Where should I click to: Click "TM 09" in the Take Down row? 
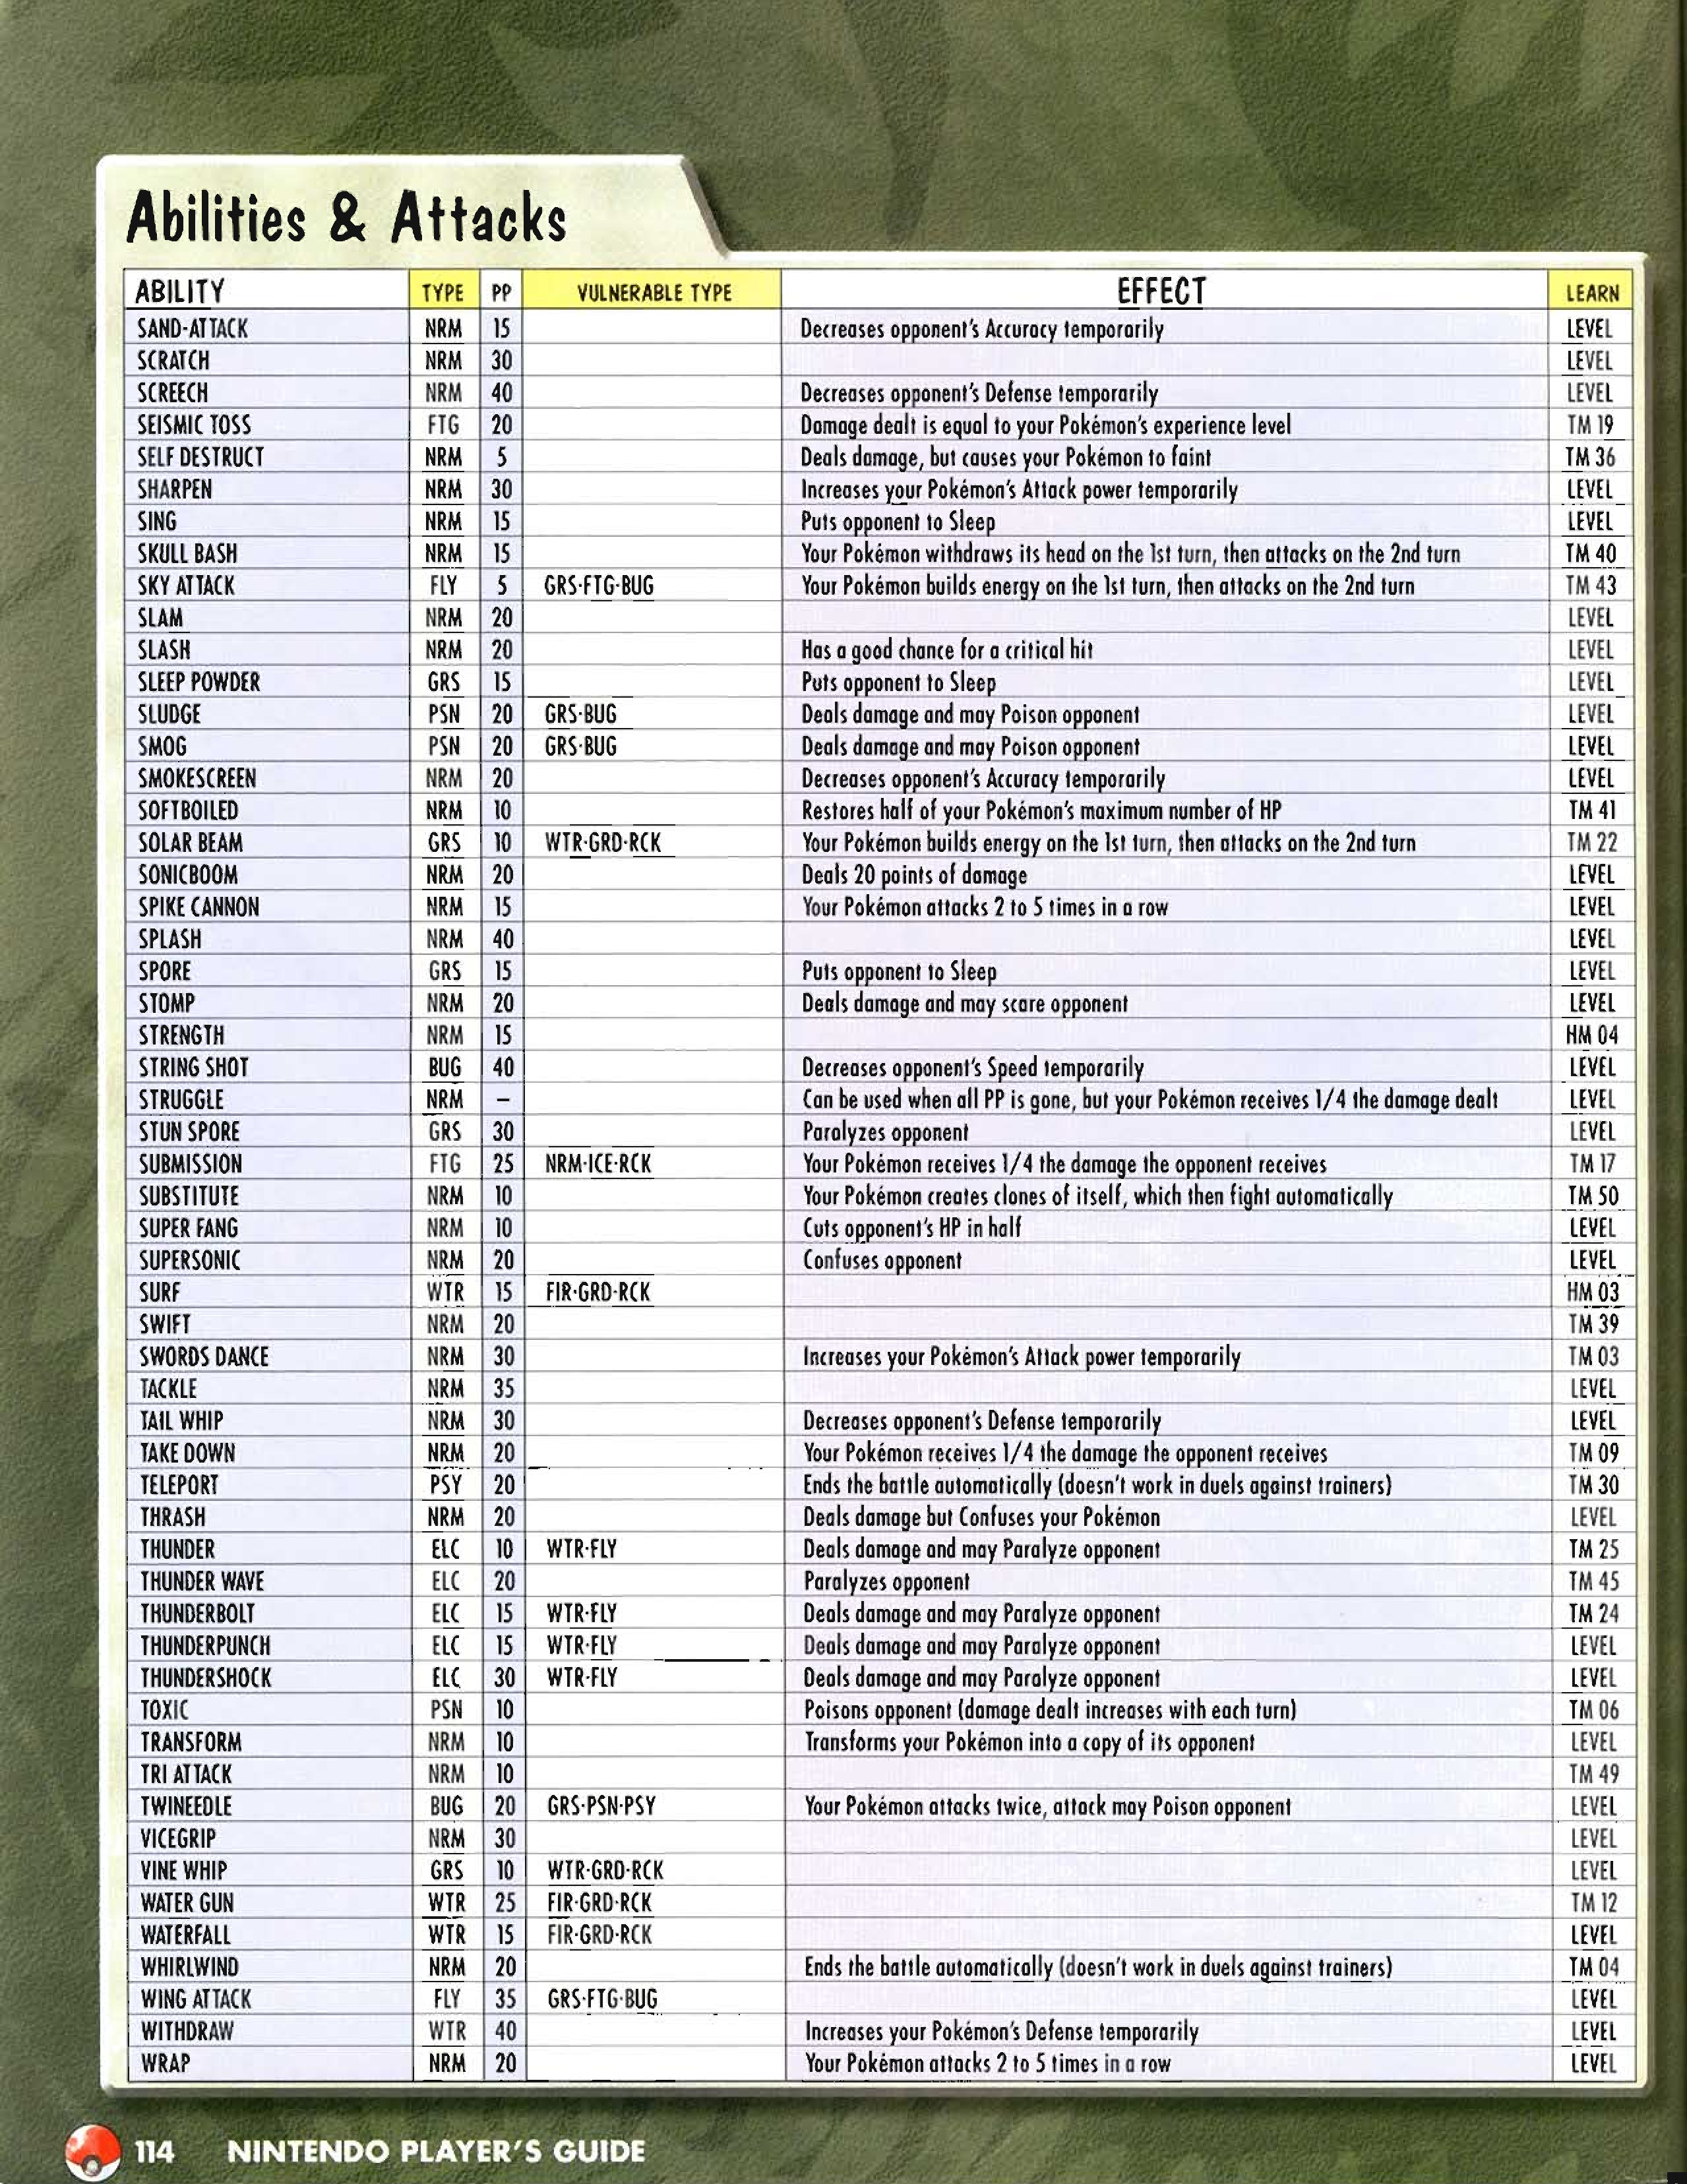pos(1594,1453)
